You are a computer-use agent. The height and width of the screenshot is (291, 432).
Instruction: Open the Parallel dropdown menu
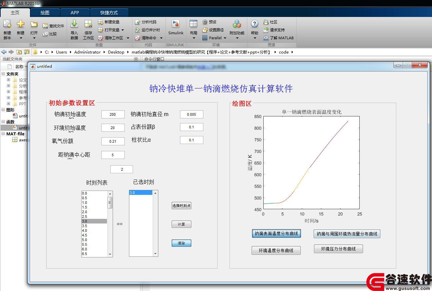225,38
